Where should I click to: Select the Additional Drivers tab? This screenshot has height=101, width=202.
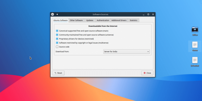[x=119, y=20]
